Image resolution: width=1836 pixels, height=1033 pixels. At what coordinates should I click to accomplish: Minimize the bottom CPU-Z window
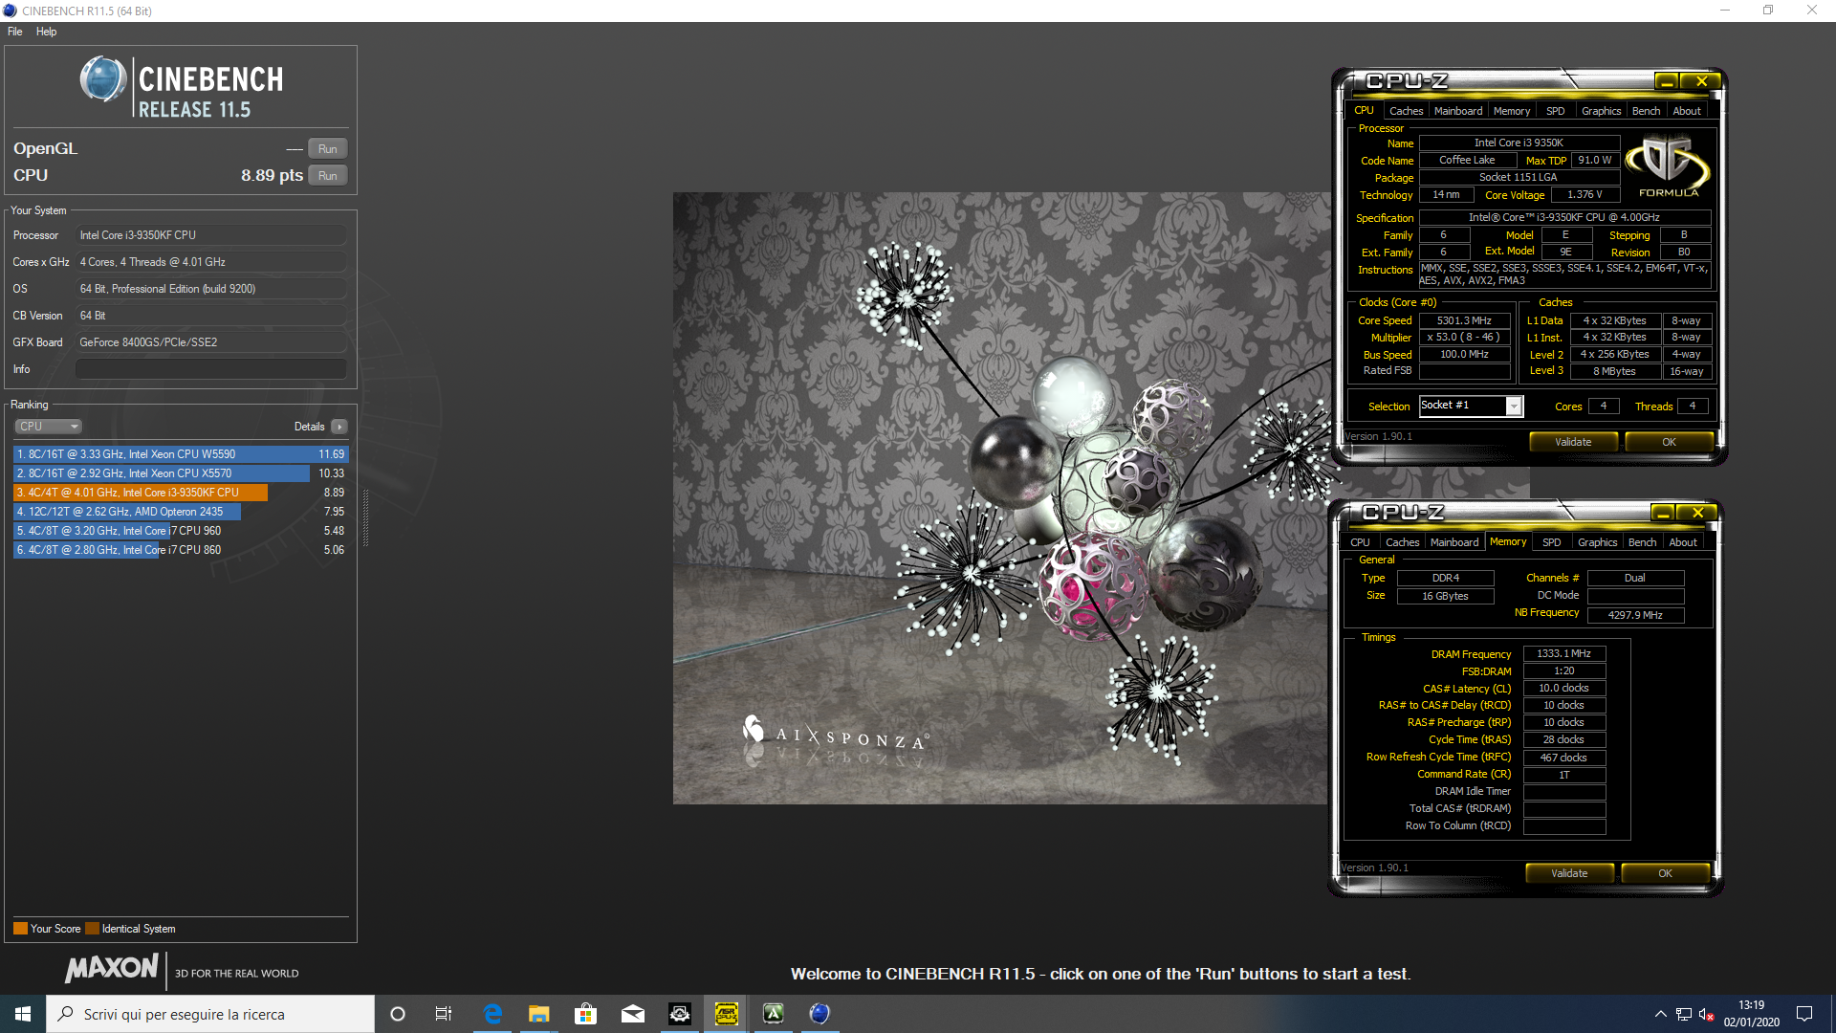1663,514
